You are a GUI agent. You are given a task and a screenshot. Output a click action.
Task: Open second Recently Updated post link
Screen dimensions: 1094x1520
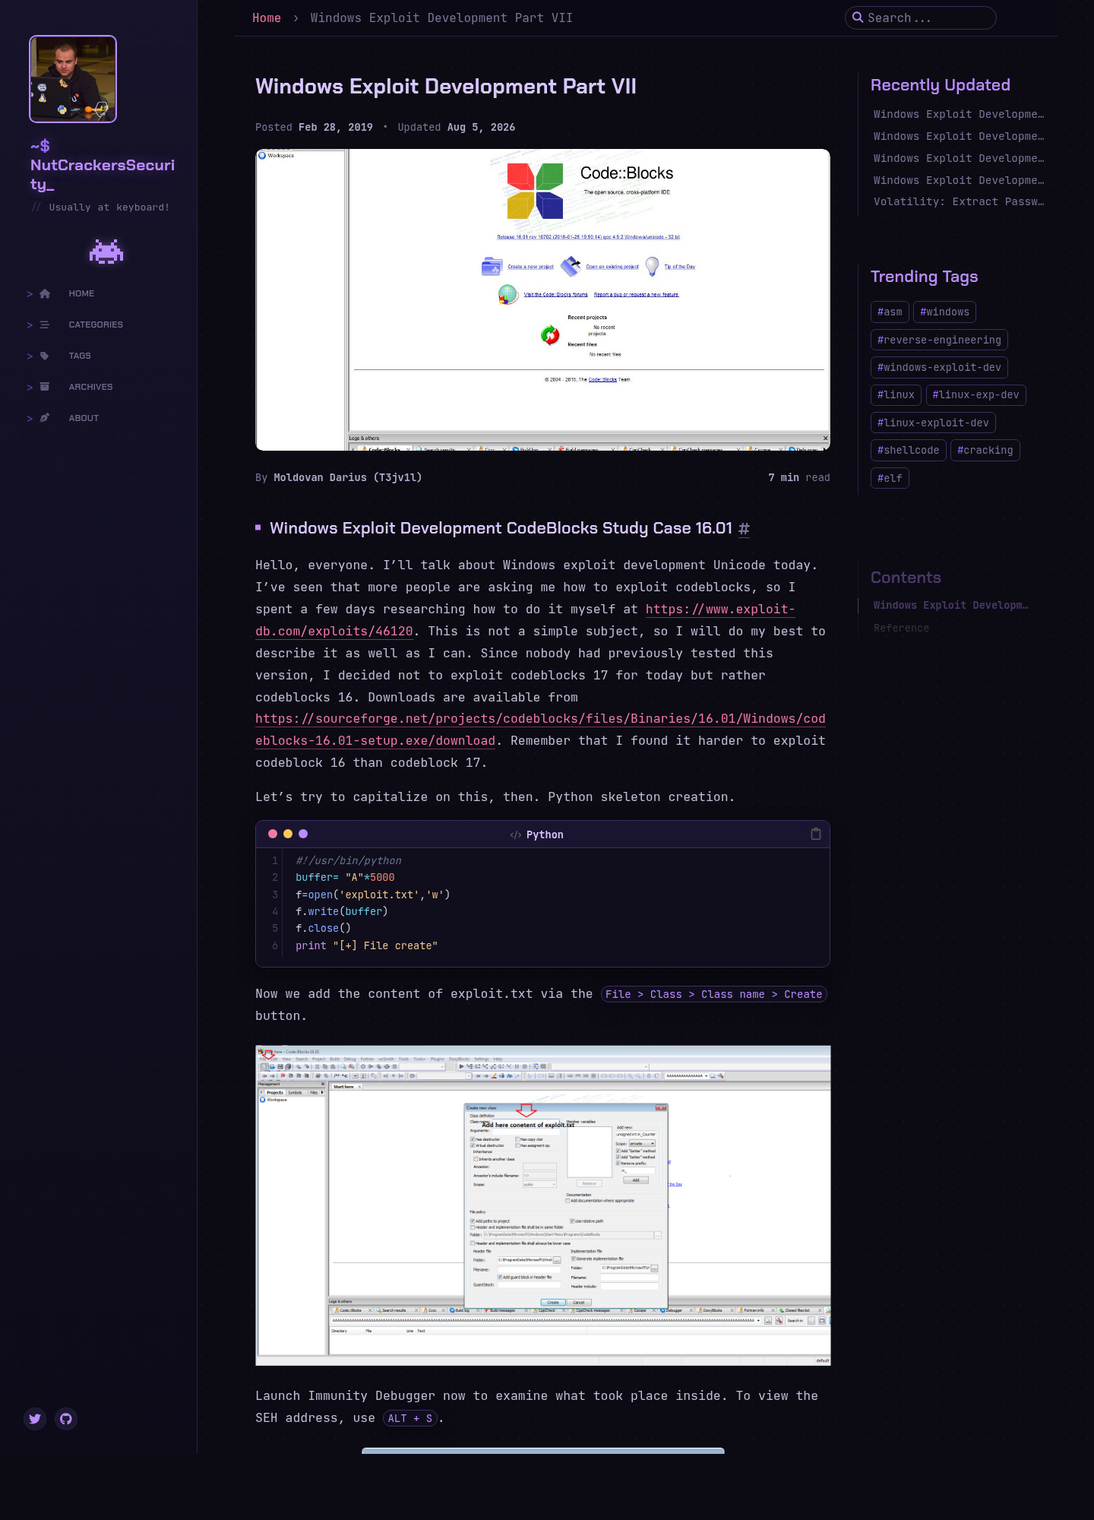958,136
